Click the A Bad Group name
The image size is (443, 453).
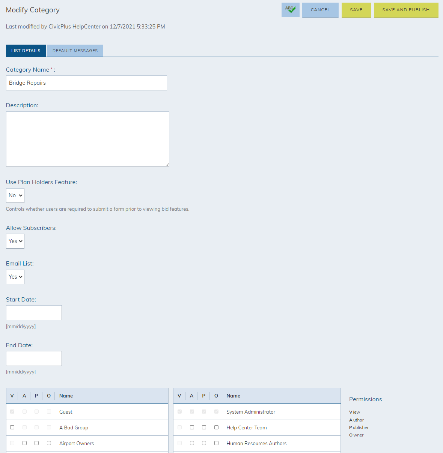pos(74,427)
